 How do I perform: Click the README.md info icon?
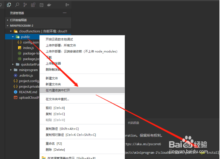click(x=16, y=92)
